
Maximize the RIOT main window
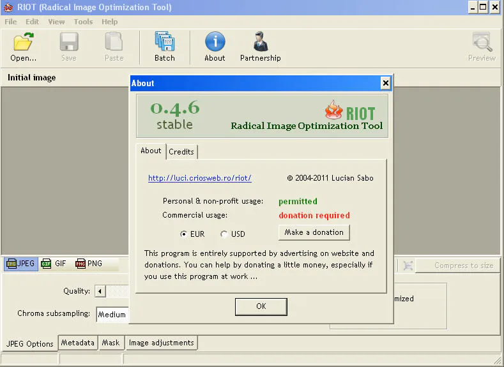coord(483,7)
